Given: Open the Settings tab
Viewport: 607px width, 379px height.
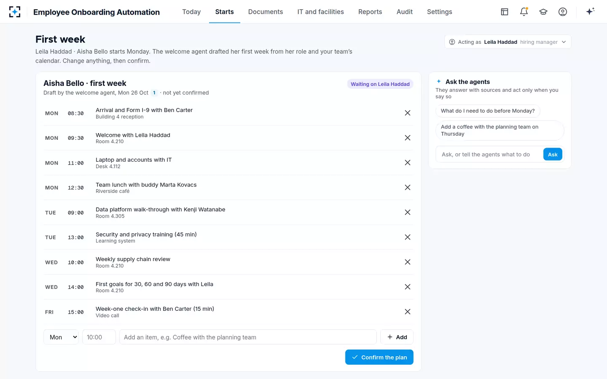Looking at the screenshot, I should (x=440, y=12).
